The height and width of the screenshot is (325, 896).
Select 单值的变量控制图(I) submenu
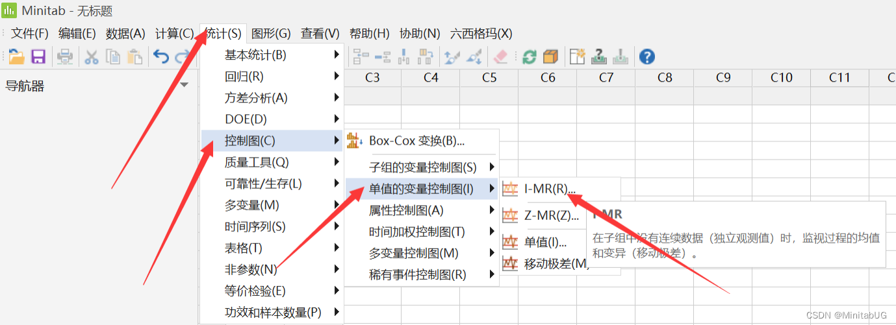[421, 189]
